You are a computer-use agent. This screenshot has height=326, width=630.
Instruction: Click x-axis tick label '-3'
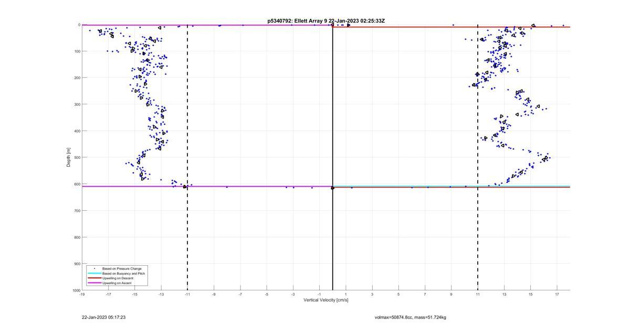293,294
